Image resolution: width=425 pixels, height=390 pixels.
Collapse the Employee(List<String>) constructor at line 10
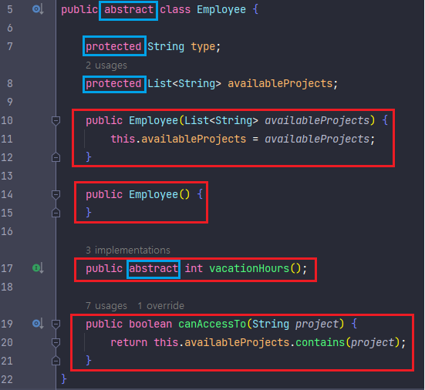coord(56,120)
